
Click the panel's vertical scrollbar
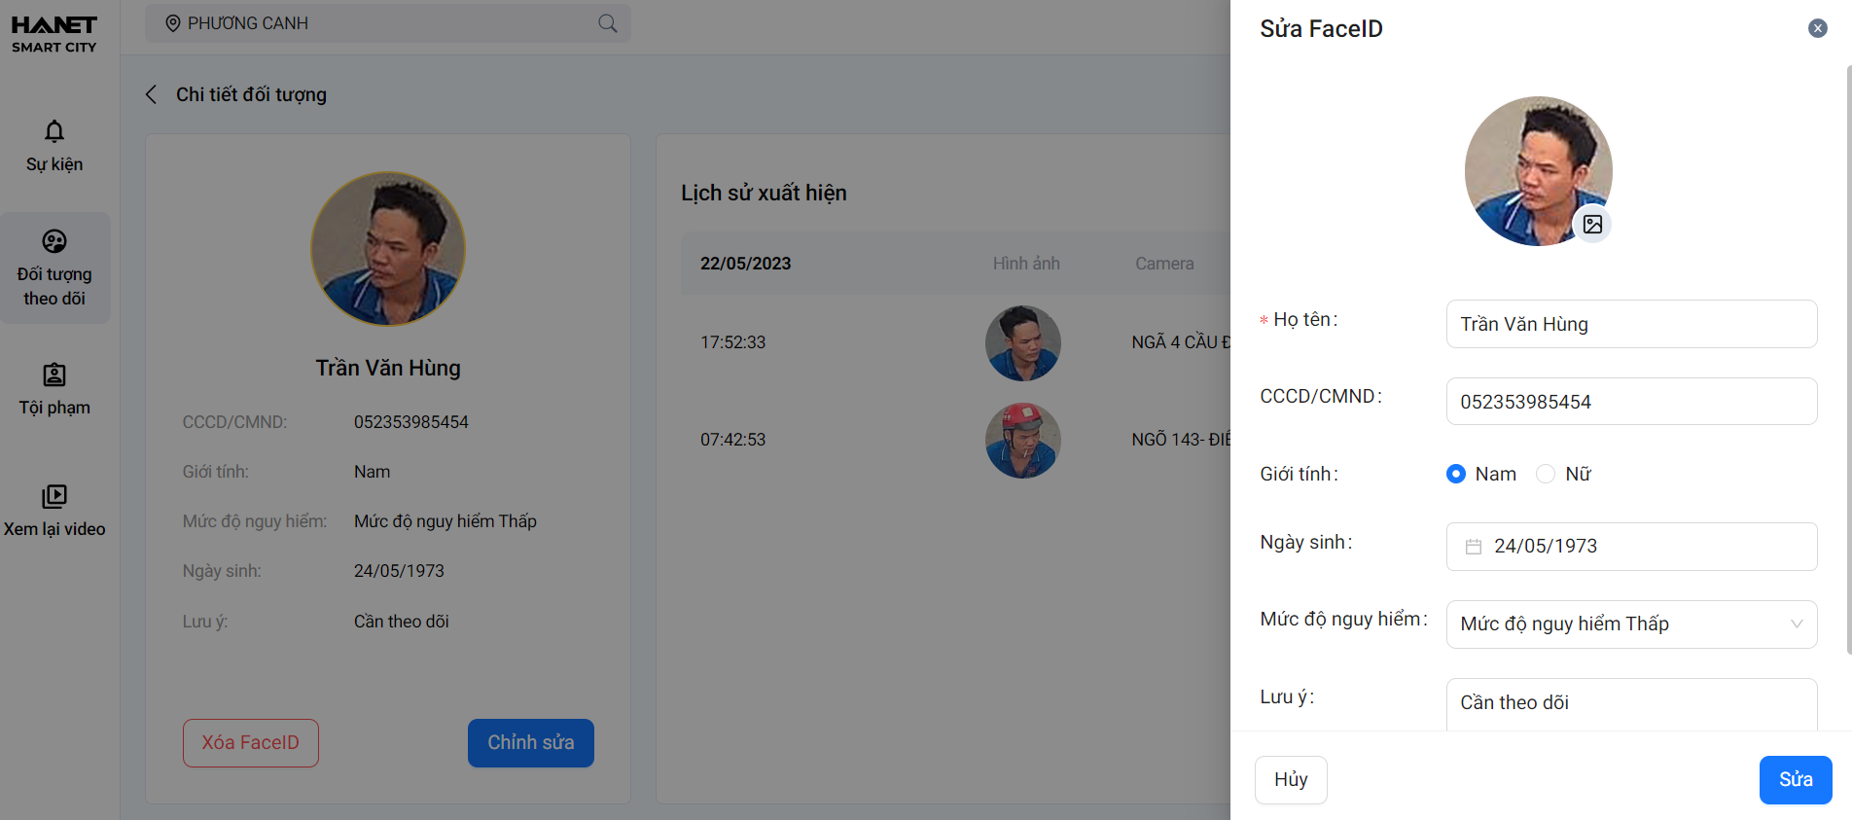1847,360
